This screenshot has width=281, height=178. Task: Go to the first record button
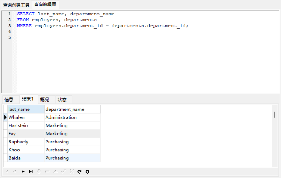(x=7, y=172)
